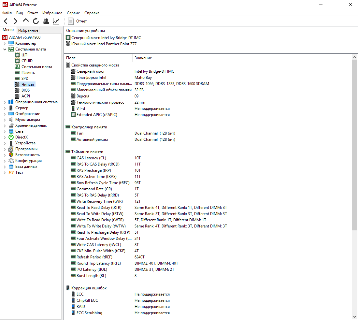Viewport: 358px width, 320px height.
Task: Click the Сеть network icon
Action: pyautogui.click(x=11, y=131)
